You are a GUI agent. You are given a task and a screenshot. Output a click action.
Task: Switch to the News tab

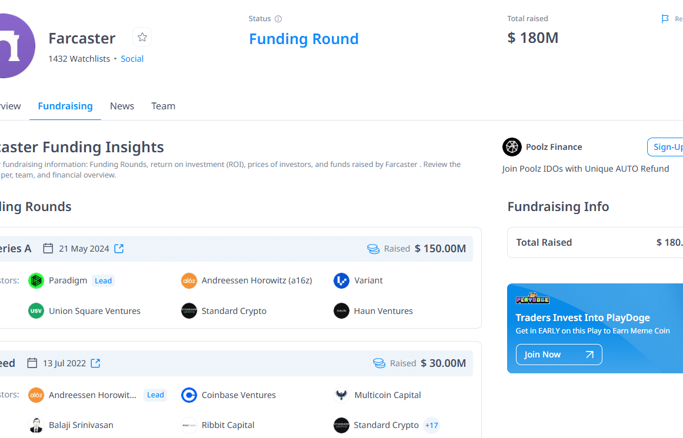[x=122, y=106]
